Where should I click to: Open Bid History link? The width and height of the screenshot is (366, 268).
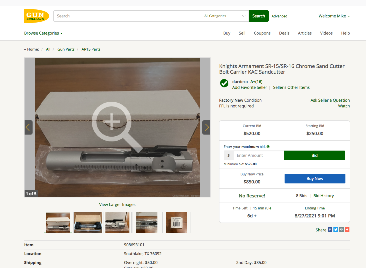(323, 196)
